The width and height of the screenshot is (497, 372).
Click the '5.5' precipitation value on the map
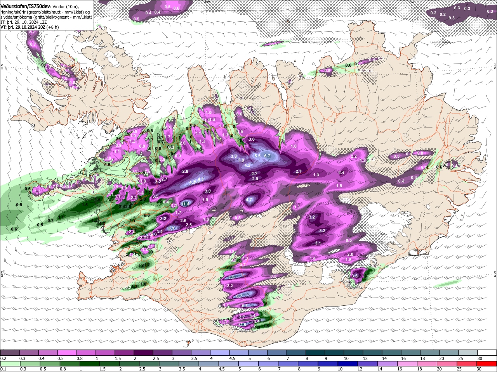pos(257,156)
